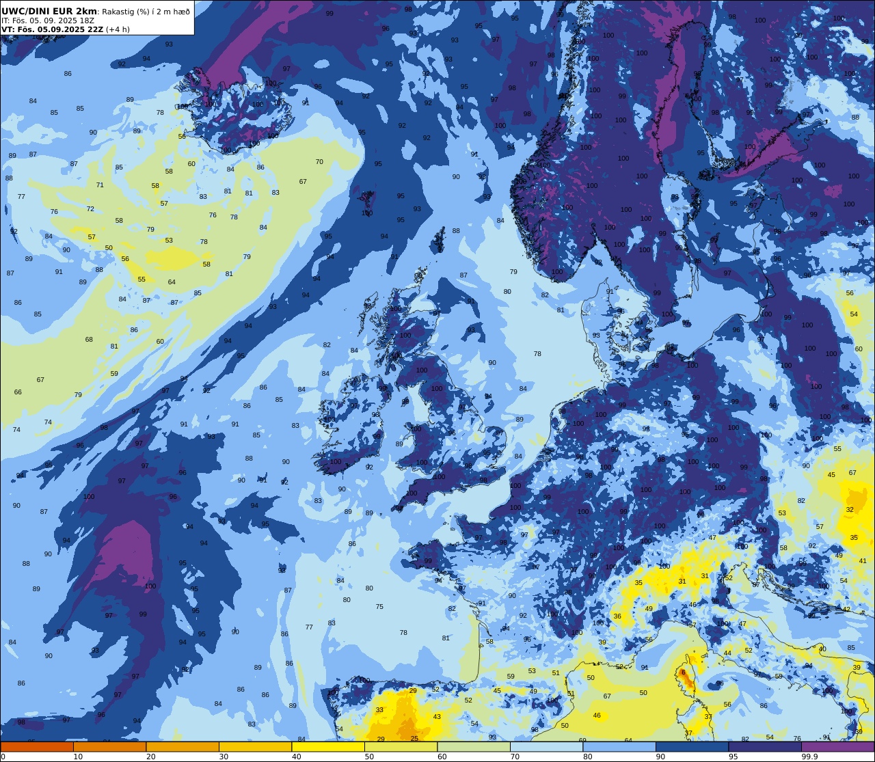Click the map value 71 in the Atlantic
The image size is (875, 762).
coord(100,185)
